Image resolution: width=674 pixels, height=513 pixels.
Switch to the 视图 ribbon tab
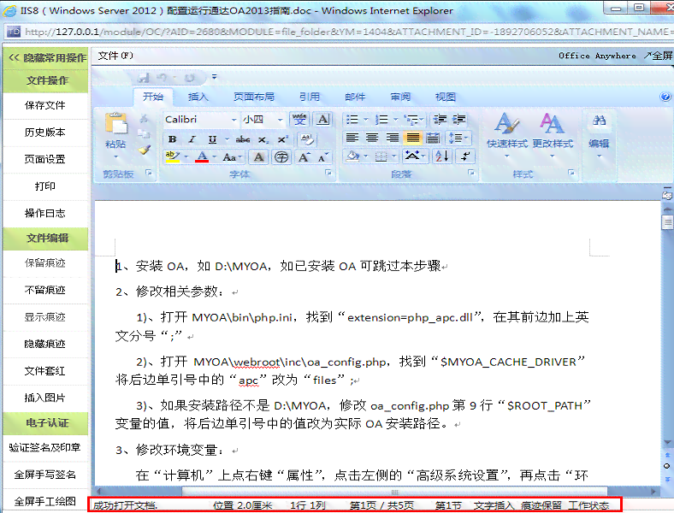[x=446, y=97]
